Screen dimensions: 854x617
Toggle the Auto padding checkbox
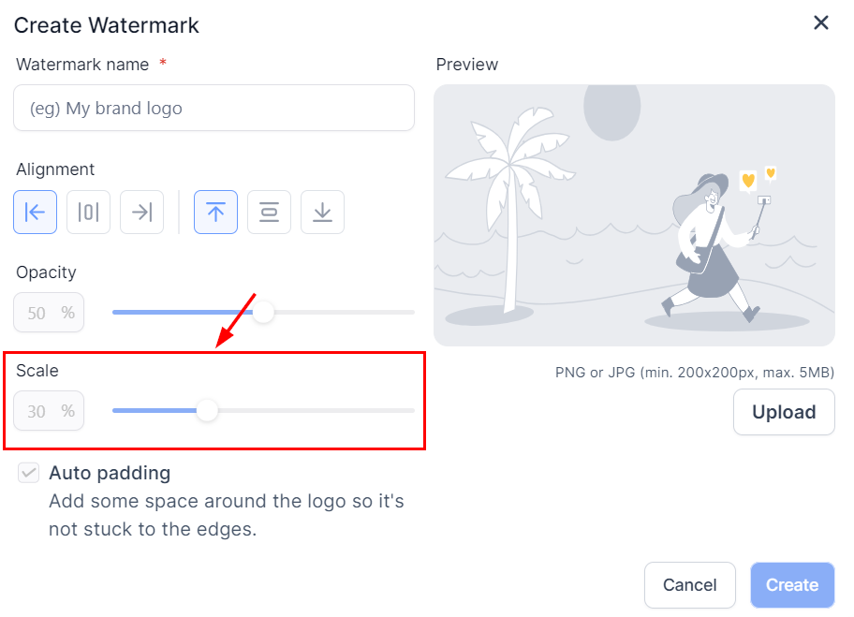tap(29, 474)
